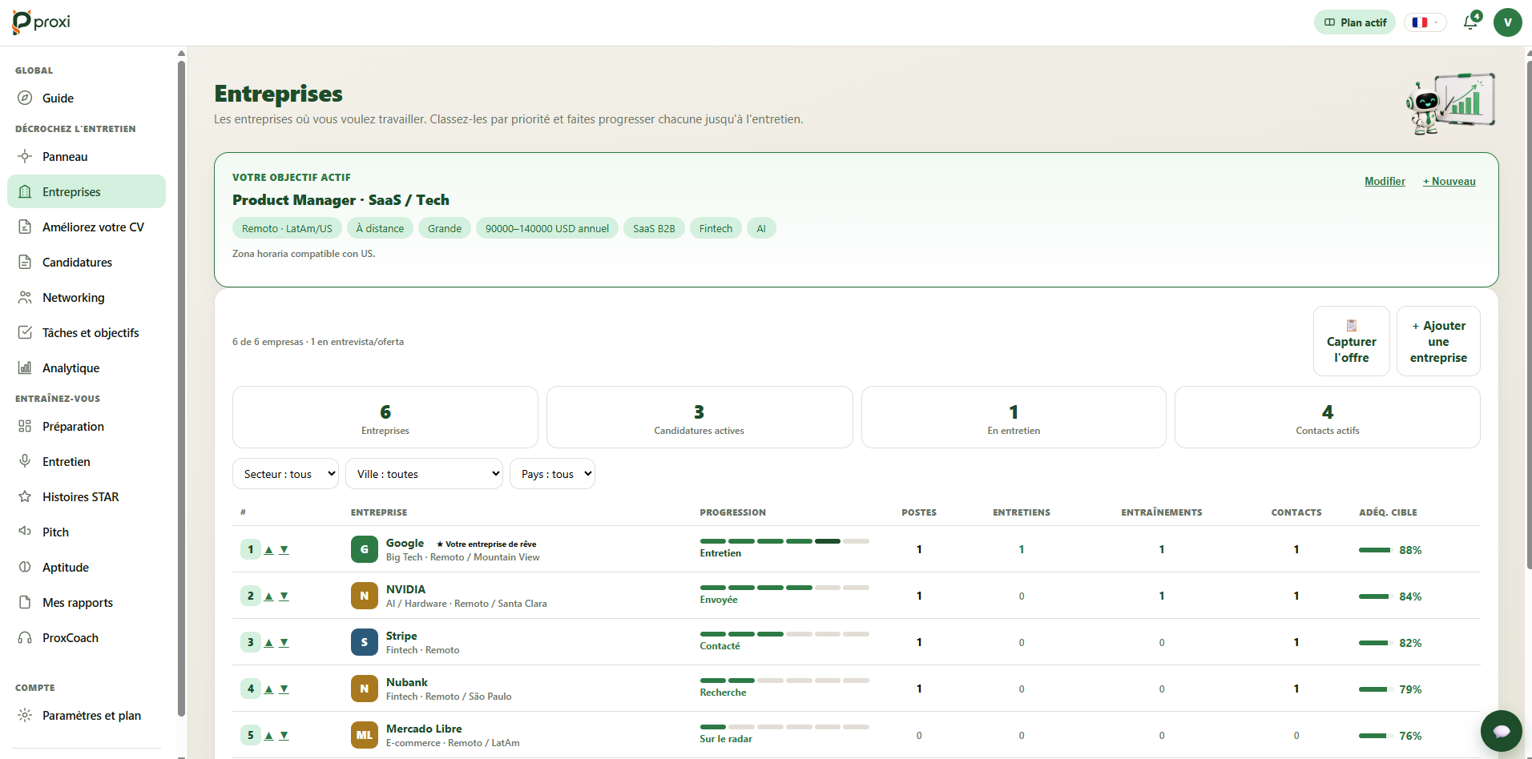Click the Entreprises count card
This screenshot has width=1532, height=759.
pyautogui.click(x=385, y=417)
